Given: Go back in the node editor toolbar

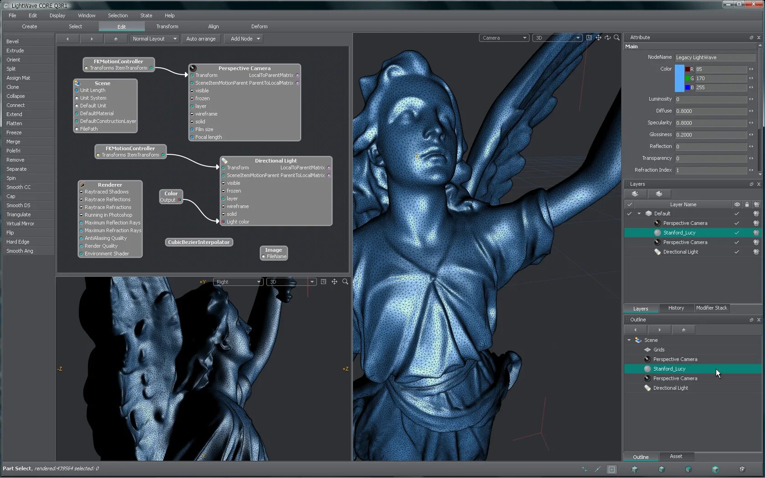Looking at the screenshot, I should [x=67, y=39].
